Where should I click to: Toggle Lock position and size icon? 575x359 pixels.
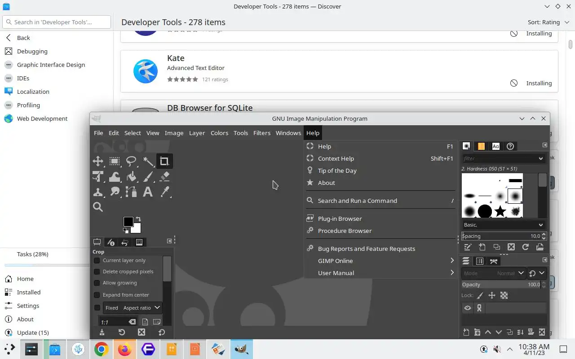pyautogui.click(x=492, y=295)
